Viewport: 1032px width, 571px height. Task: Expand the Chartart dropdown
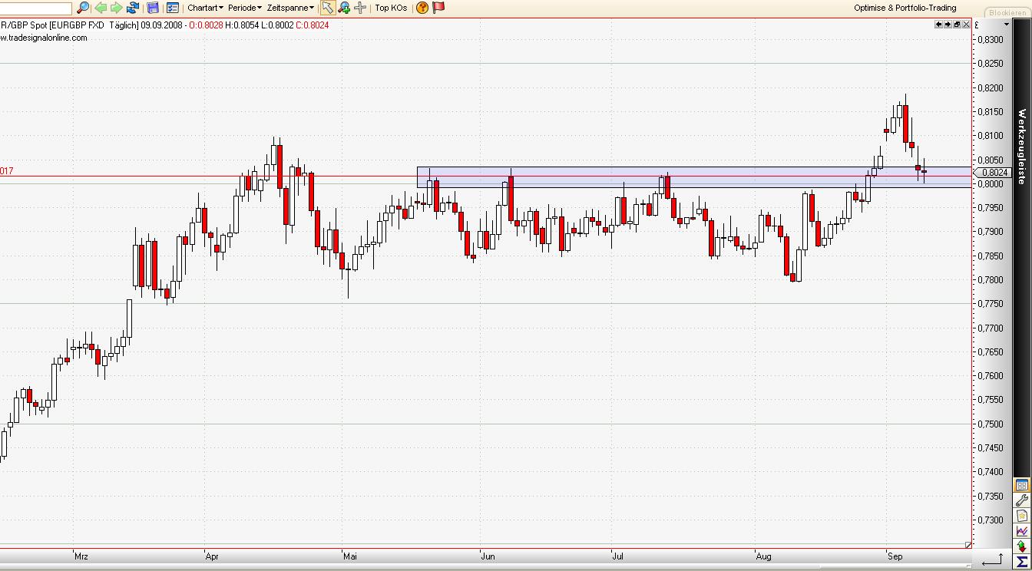(205, 8)
